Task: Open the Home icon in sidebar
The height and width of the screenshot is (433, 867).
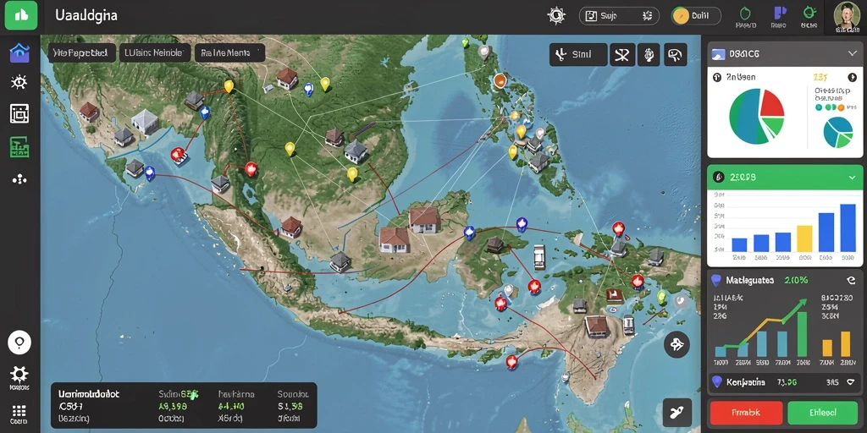Action: [x=19, y=53]
